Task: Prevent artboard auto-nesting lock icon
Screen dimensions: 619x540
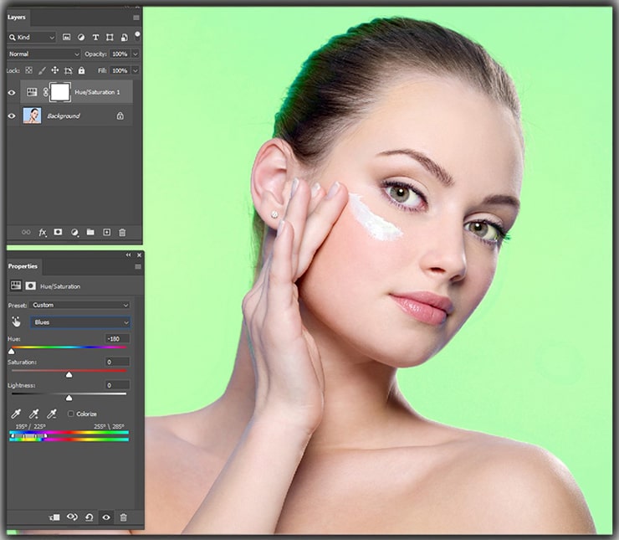Action: (69, 70)
